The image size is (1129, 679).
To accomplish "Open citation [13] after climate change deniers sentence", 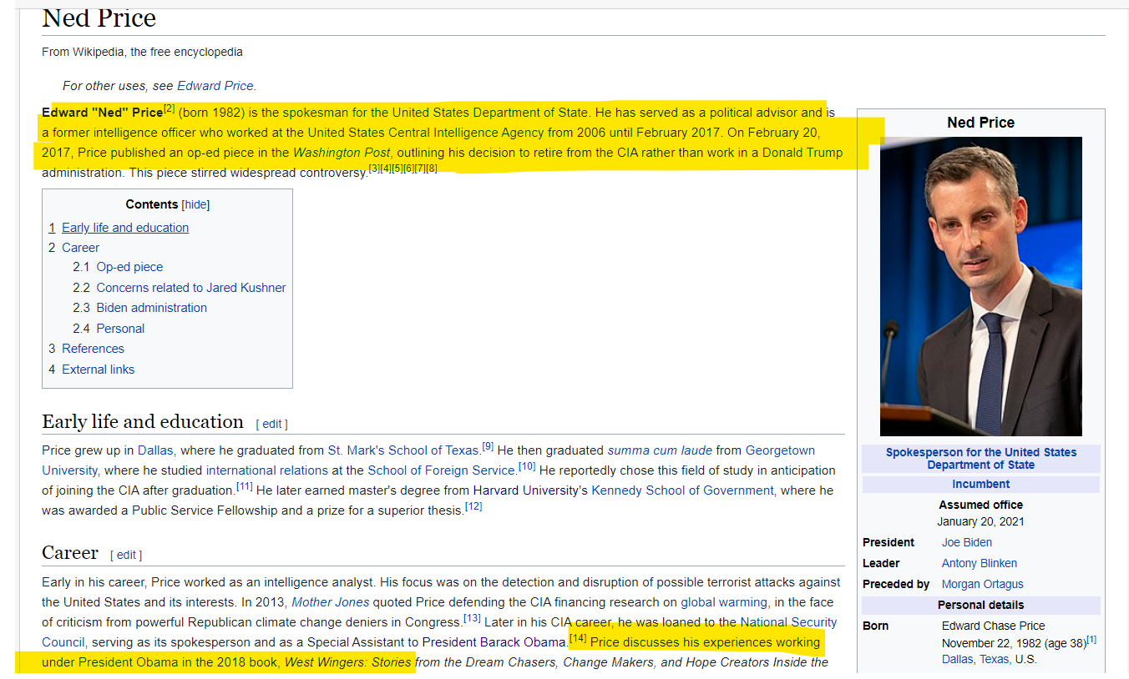I will click(x=472, y=618).
